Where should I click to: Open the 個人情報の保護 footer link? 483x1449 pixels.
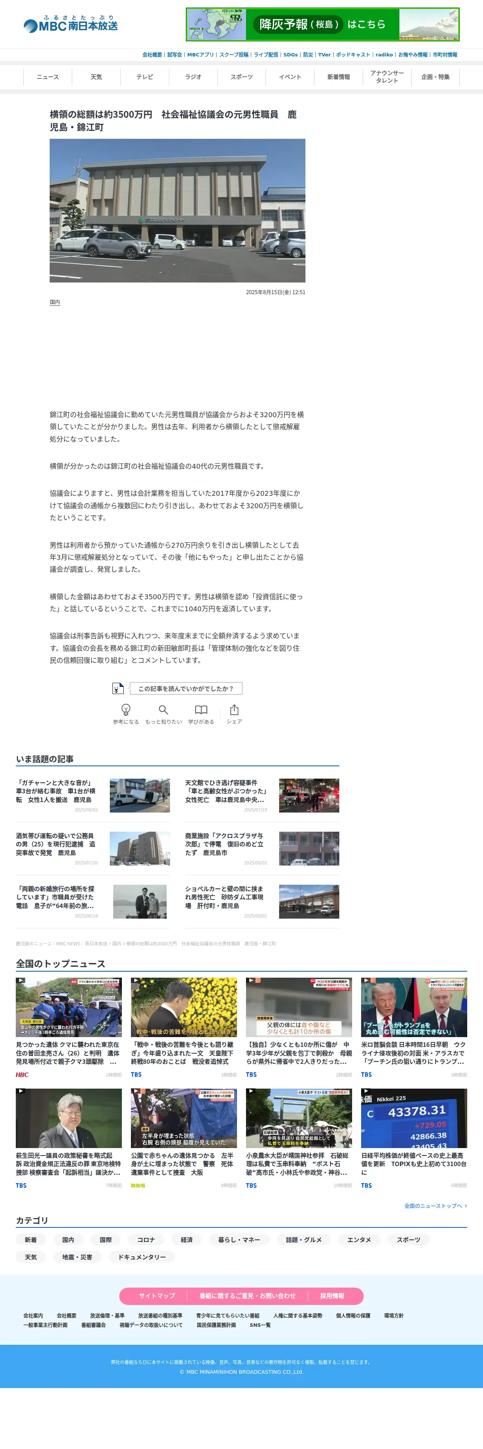[353, 1315]
